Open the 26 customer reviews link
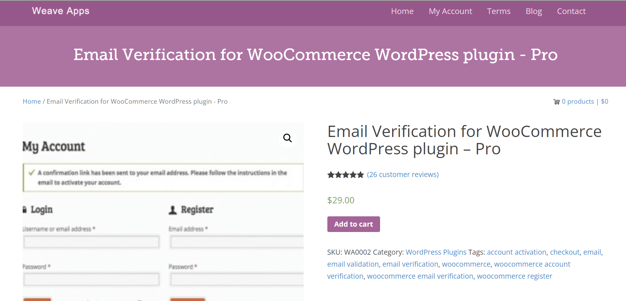626x301 pixels. coord(403,175)
